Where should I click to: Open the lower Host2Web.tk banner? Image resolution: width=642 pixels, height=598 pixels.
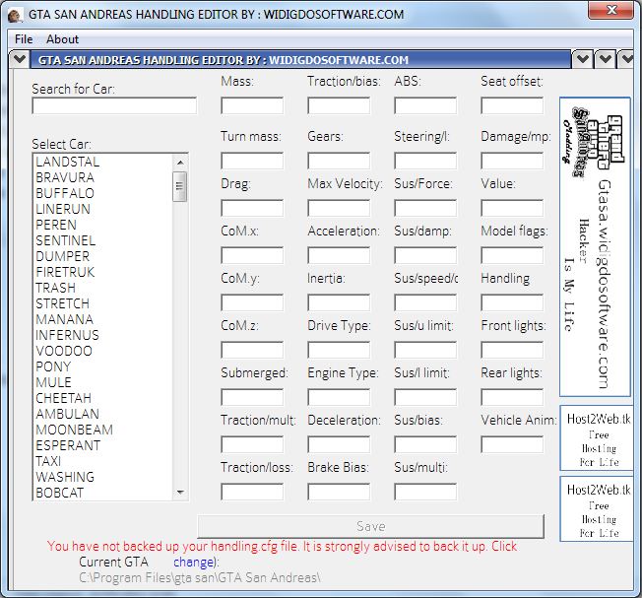(x=597, y=508)
